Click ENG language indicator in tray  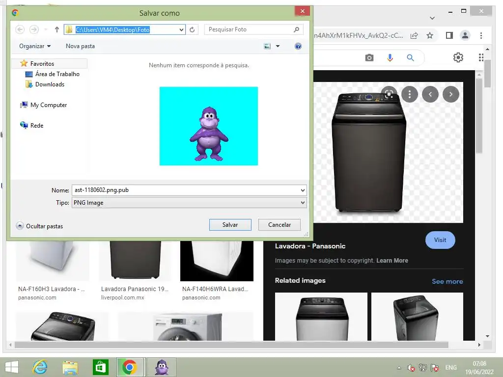point(451,368)
